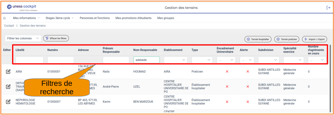Click the home icon in navigation bar
Image resolution: width=334 pixels, height=115 pixels.
4,18
